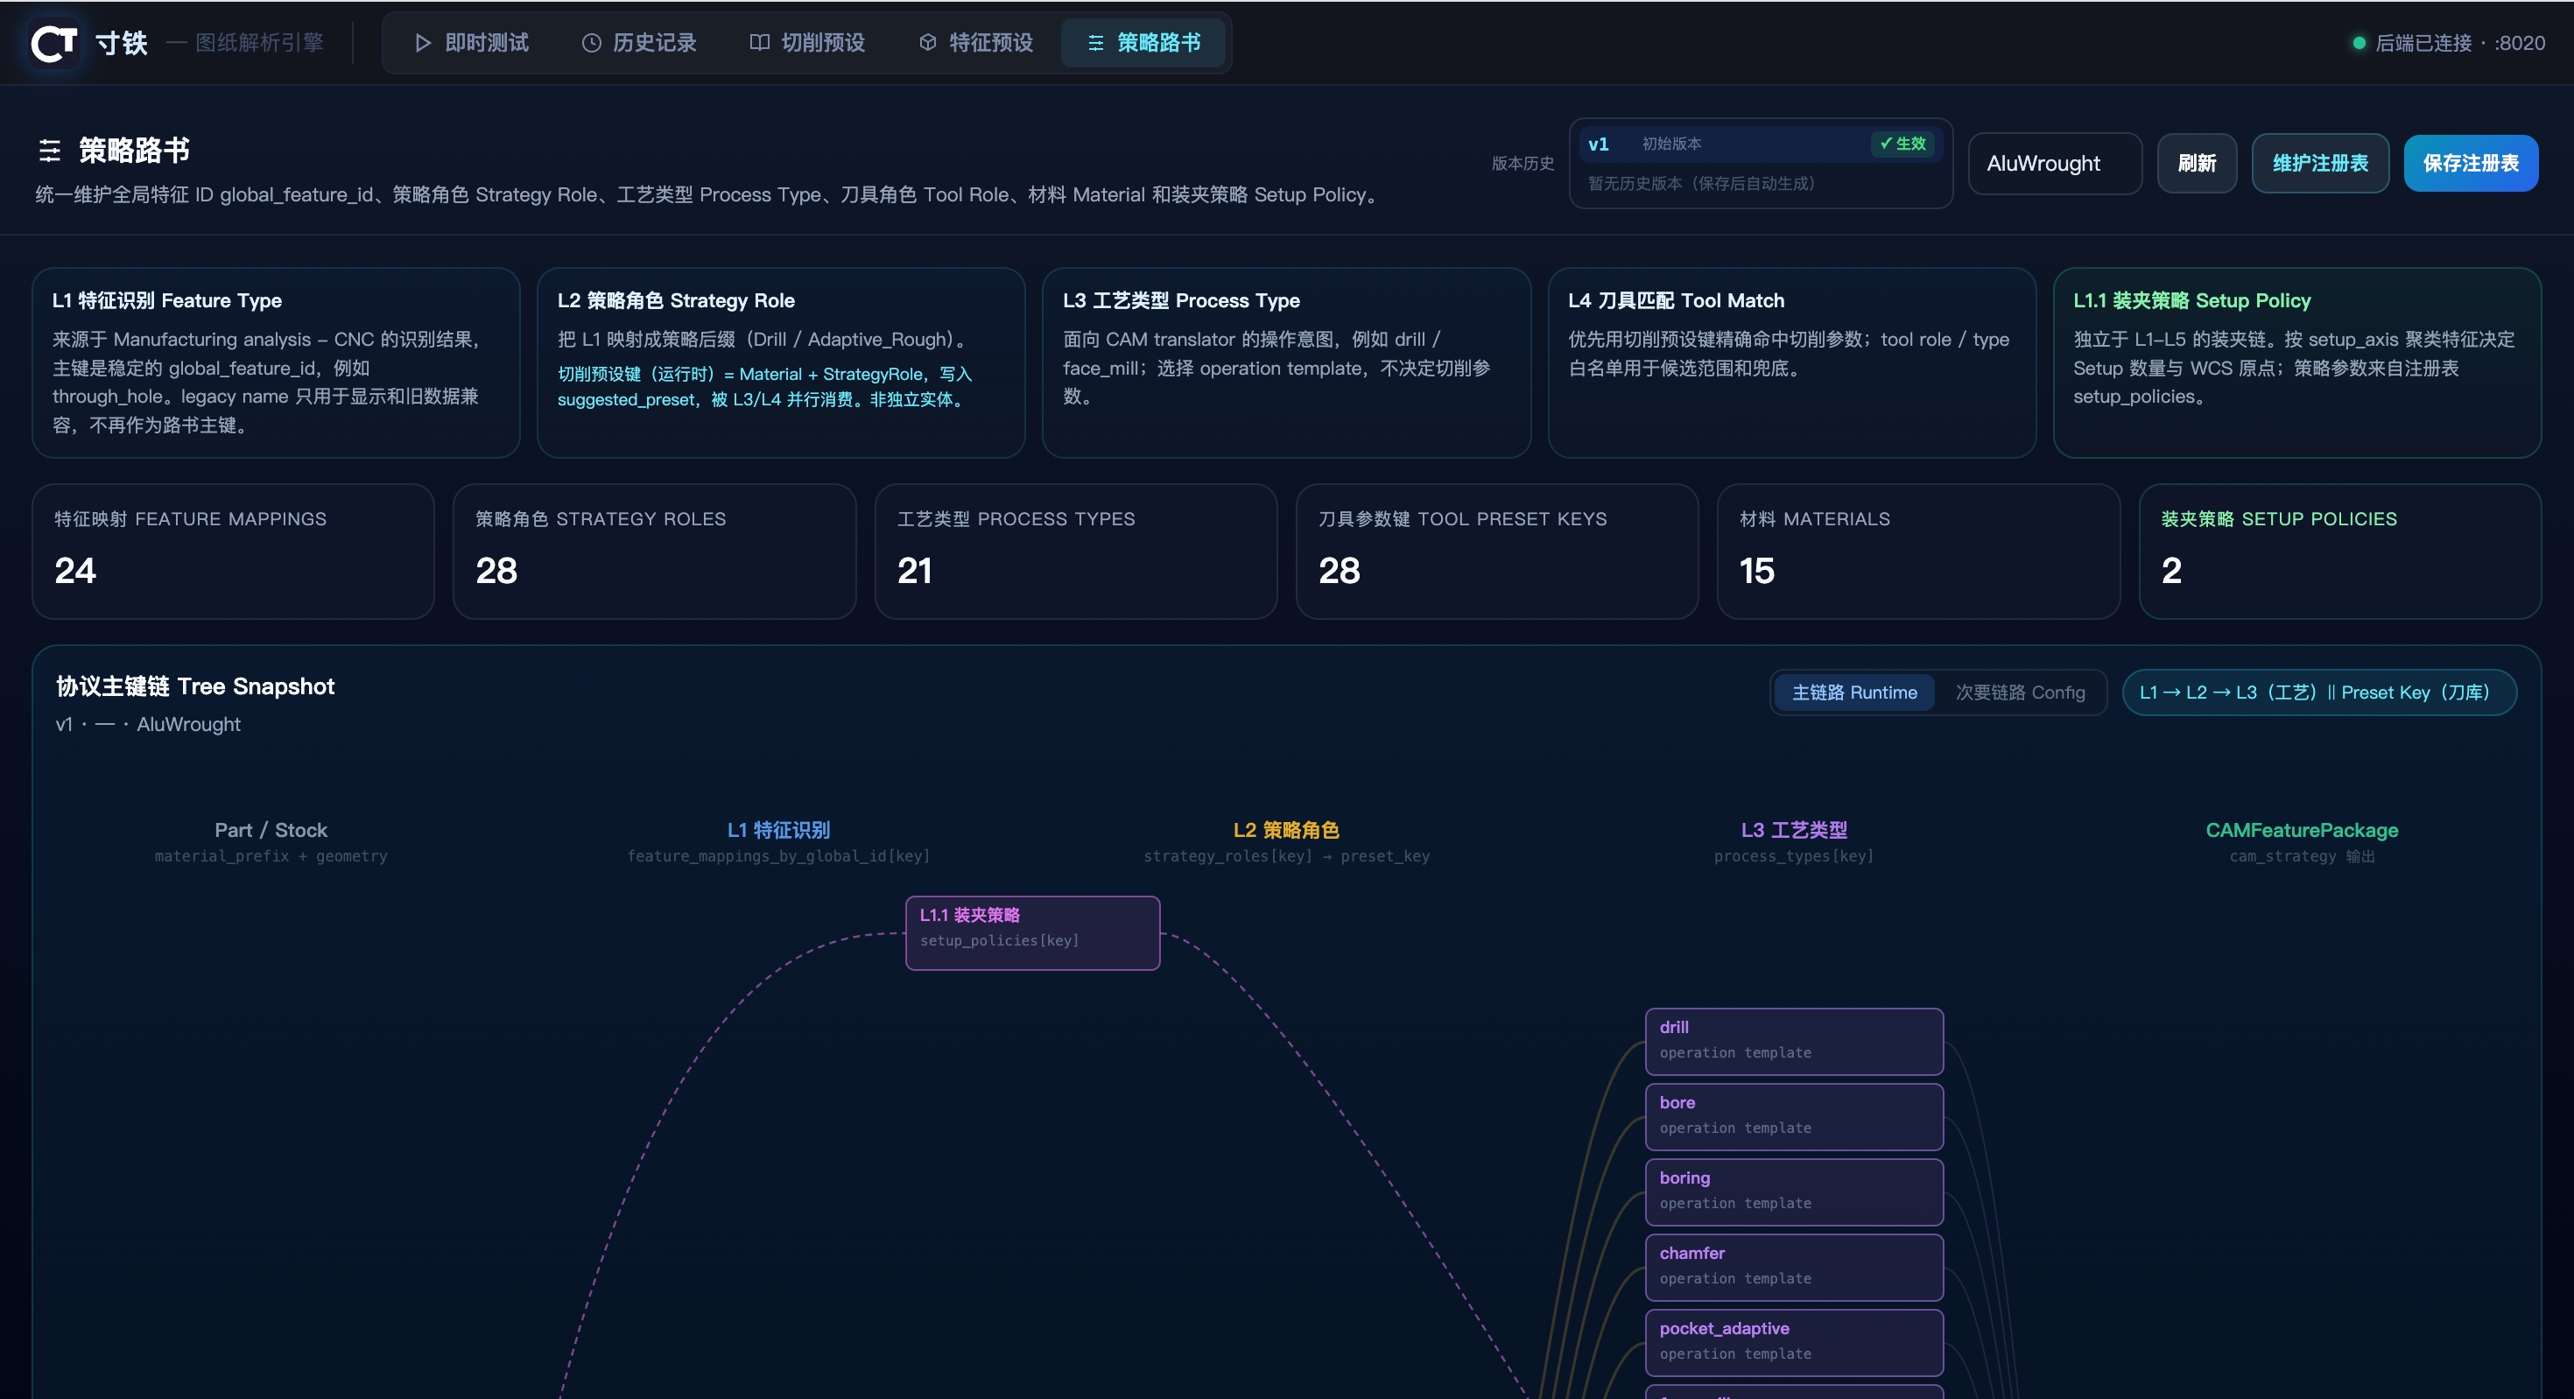The width and height of the screenshot is (2574, 1399).
Task: Switch to 次要链路 Config view
Action: point(2020,692)
